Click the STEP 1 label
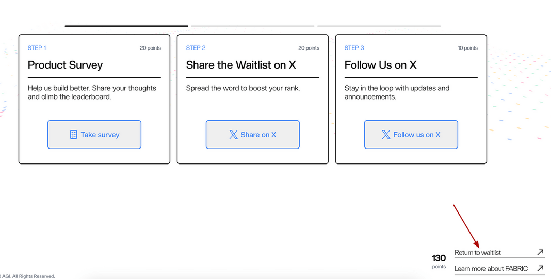 [37, 48]
